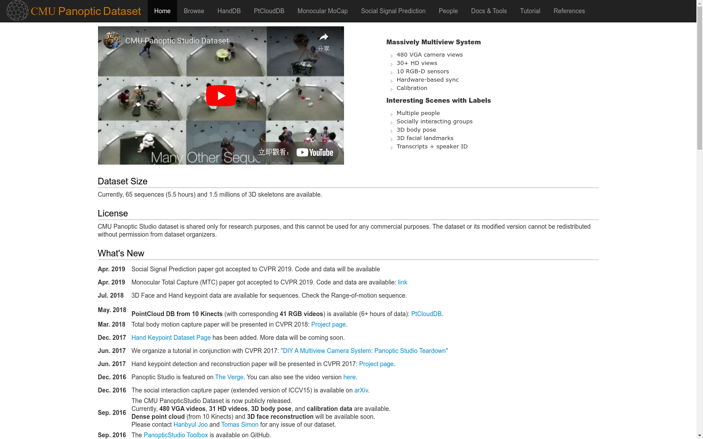The width and height of the screenshot is (703, 439).
Task: Open the video version 'here' link
Action: click(x=349, y=377)
